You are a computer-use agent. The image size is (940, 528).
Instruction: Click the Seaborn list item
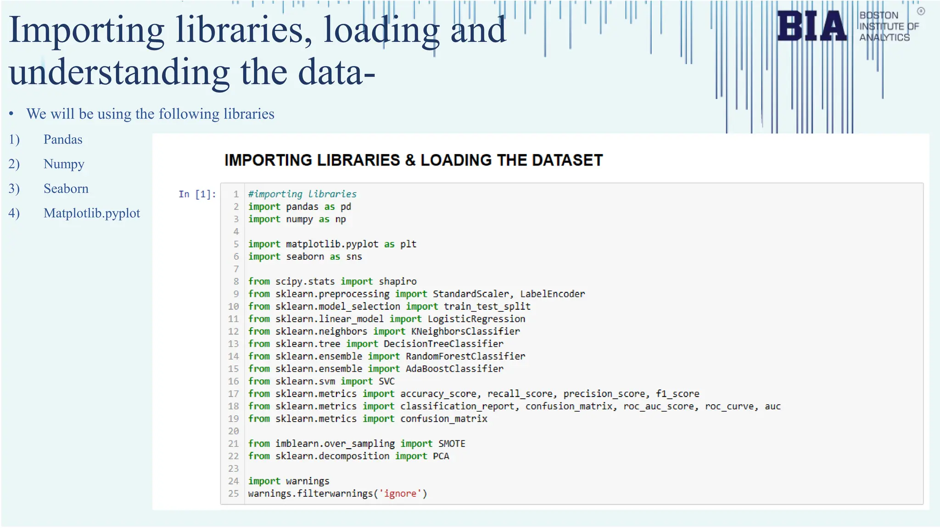(x=66, y=188)
